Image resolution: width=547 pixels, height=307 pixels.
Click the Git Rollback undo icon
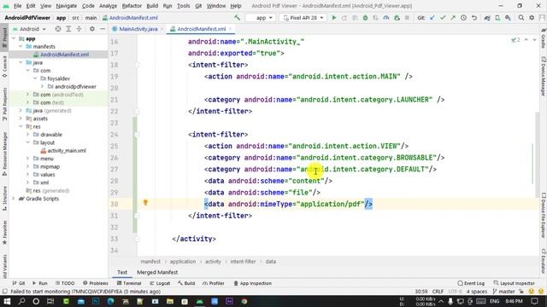(x=474, y=18)
